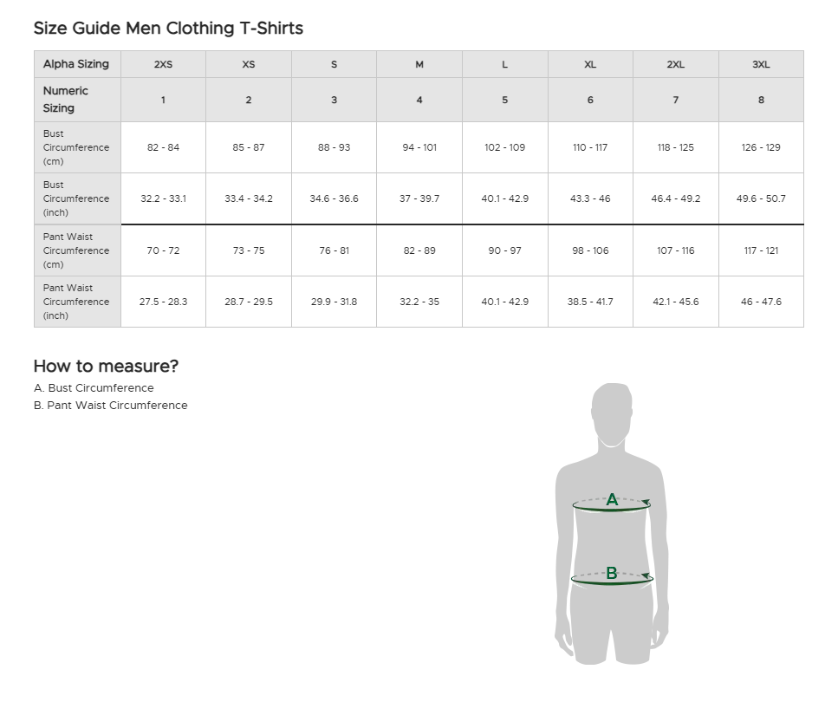
Task: Click the B. Pant Waist Circumference legend text
Action: 111,406
